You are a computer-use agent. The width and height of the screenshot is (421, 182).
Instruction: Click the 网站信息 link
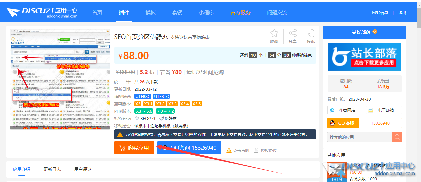pyautogui.click(x=380, y=13)
